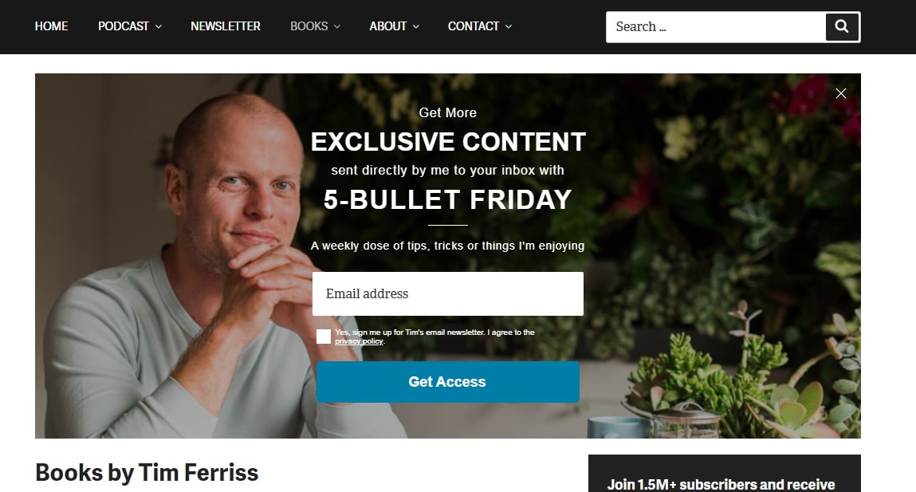Viewport: 916px width, 492px height.
Task: Click the Join 1.5M+ subscribers box
Action: [725, 474]
